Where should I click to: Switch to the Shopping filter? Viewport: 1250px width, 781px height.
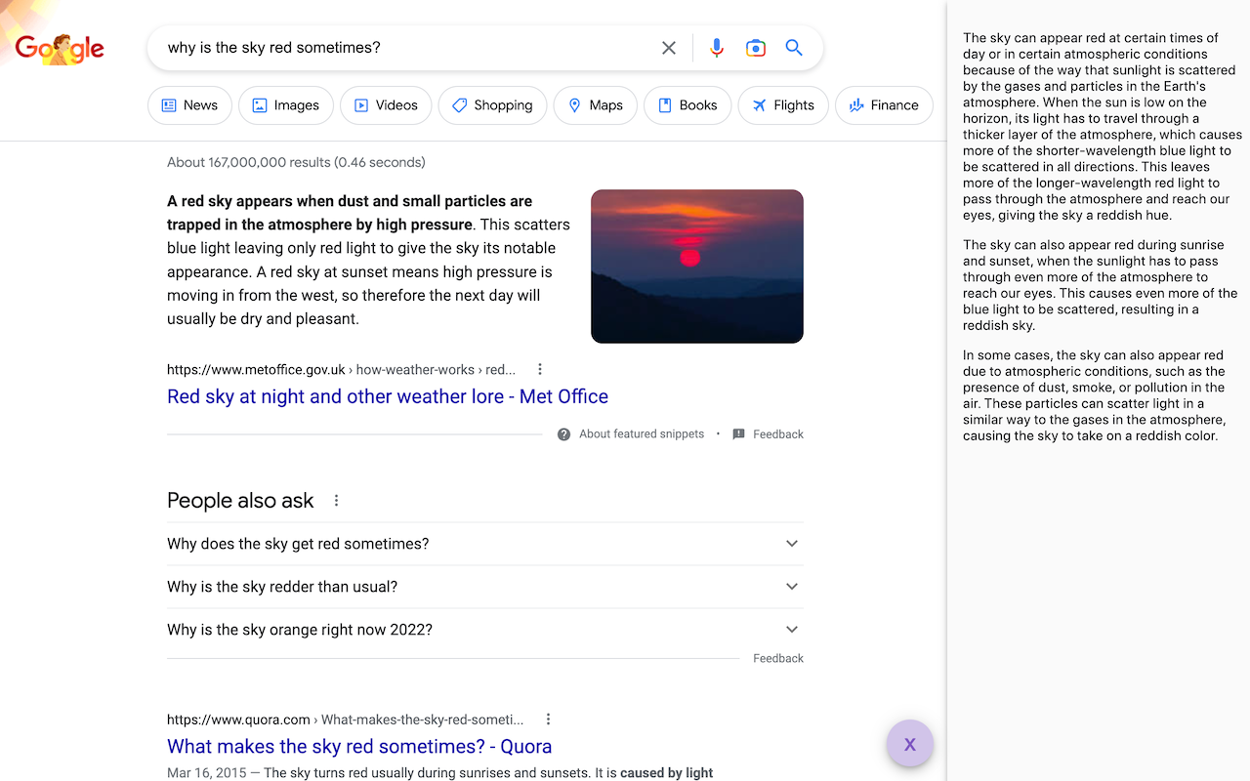[x=492, y=105]
